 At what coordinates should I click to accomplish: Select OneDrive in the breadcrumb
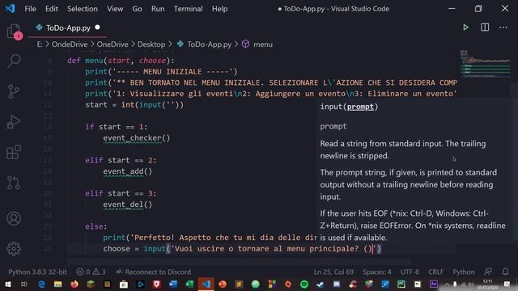pos(113,44)
